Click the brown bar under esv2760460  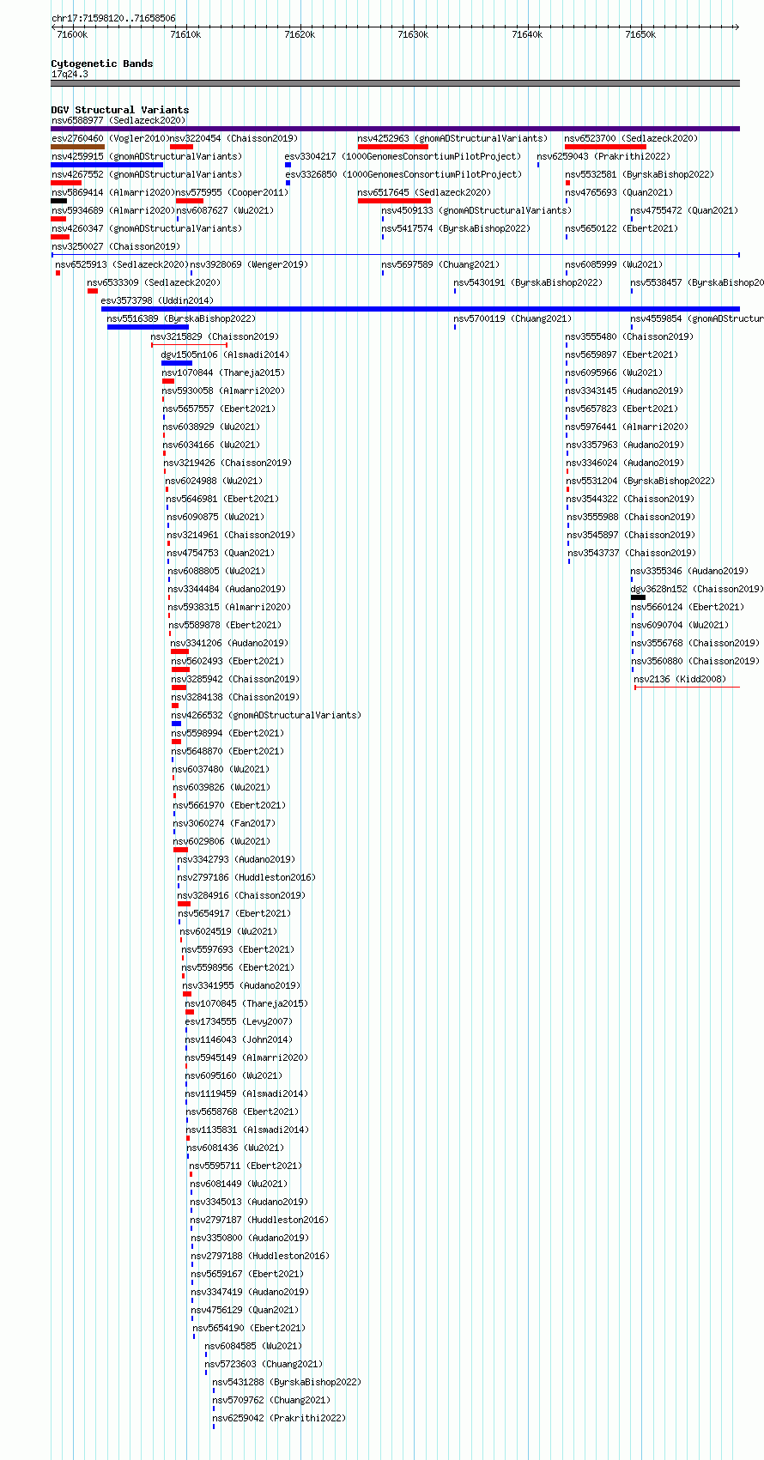[x=78, y=147]
